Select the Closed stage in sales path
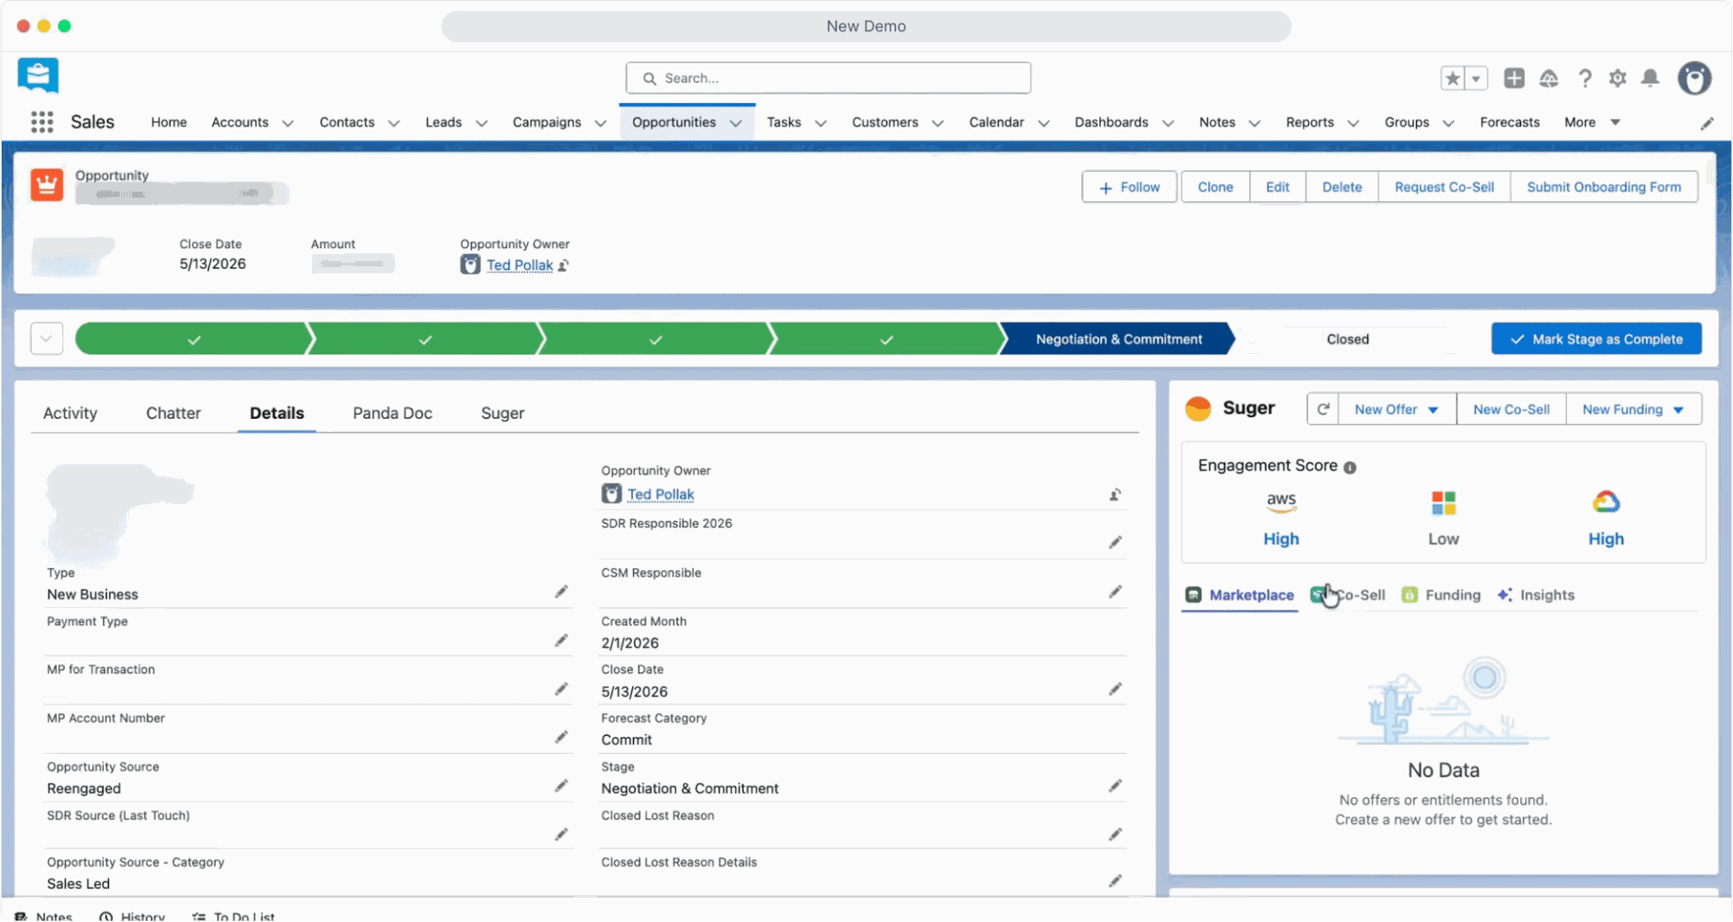Screen dimensions: 1733x922 [x=1347, y=339]
